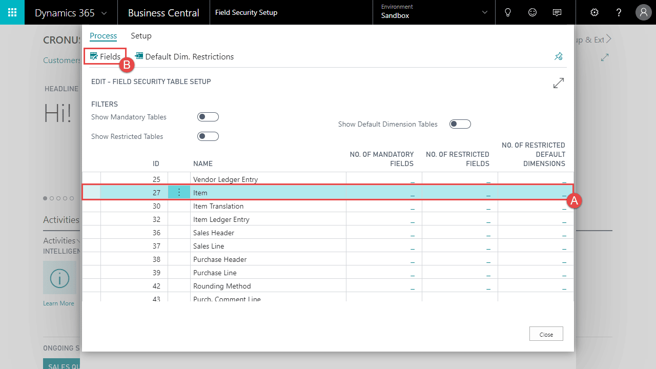Expand dialog with diagonal arrows icon
656x369 pixels.
click(559, 83)
